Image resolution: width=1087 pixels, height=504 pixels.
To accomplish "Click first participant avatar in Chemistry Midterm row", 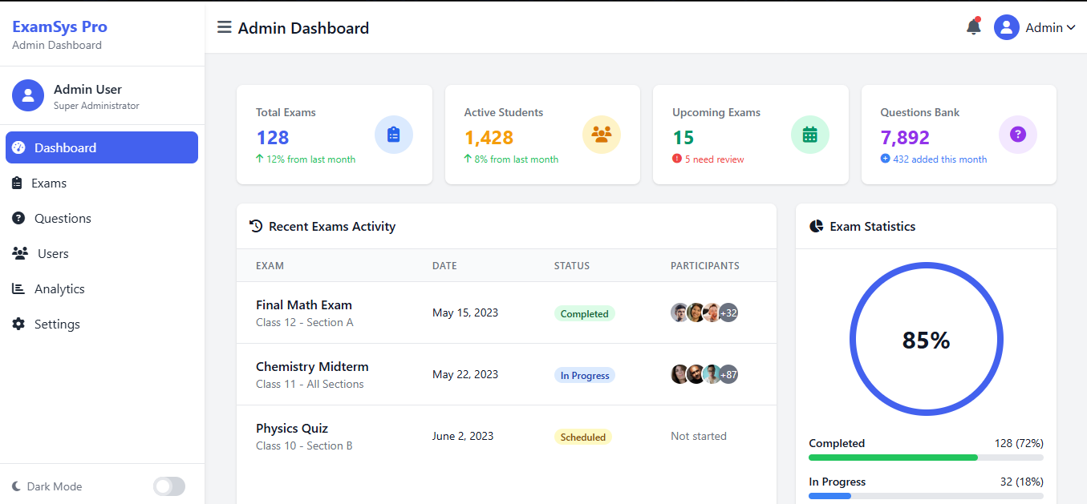I will (x=679, y=374).
